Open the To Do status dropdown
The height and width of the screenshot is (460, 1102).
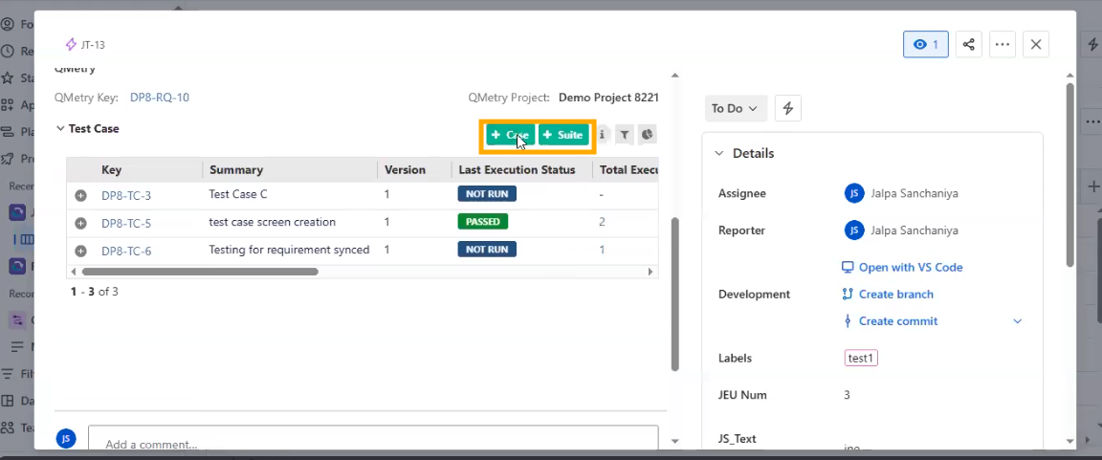click(x=735, y=108)
